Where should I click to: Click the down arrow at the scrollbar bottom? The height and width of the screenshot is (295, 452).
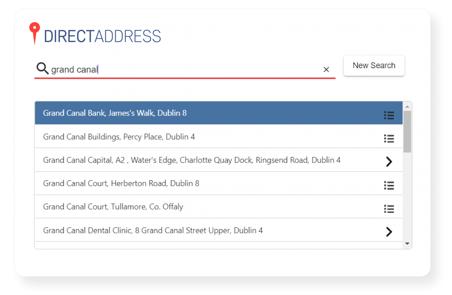point(407,244)
